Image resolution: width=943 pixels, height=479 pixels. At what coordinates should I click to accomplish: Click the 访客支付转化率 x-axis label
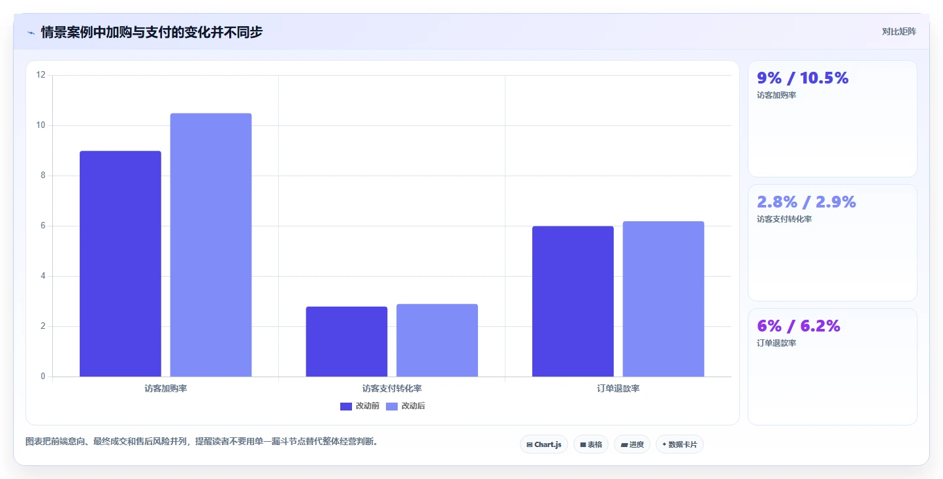(392, 388)
